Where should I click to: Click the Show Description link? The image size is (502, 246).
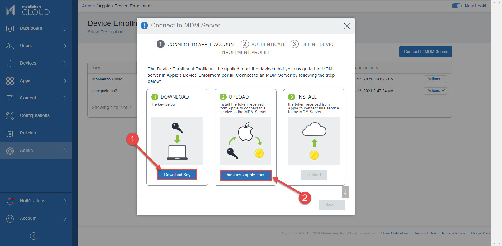[105, 32]
